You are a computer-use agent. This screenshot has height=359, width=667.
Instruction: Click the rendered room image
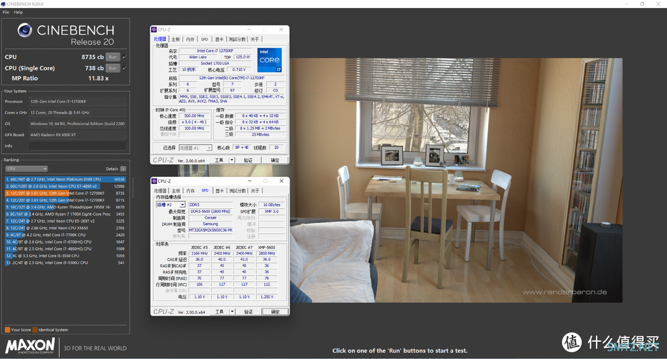(456, 180)
